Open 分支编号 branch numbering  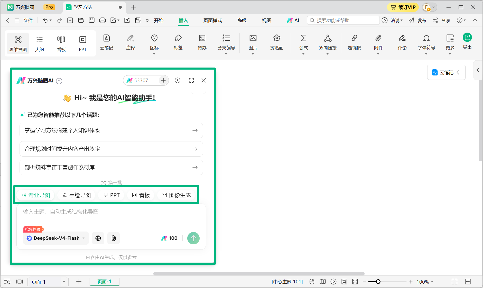(226, 44)
